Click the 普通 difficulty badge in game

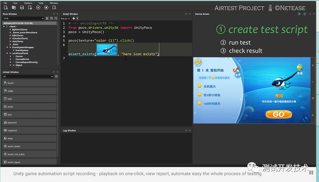pos(237,75)
